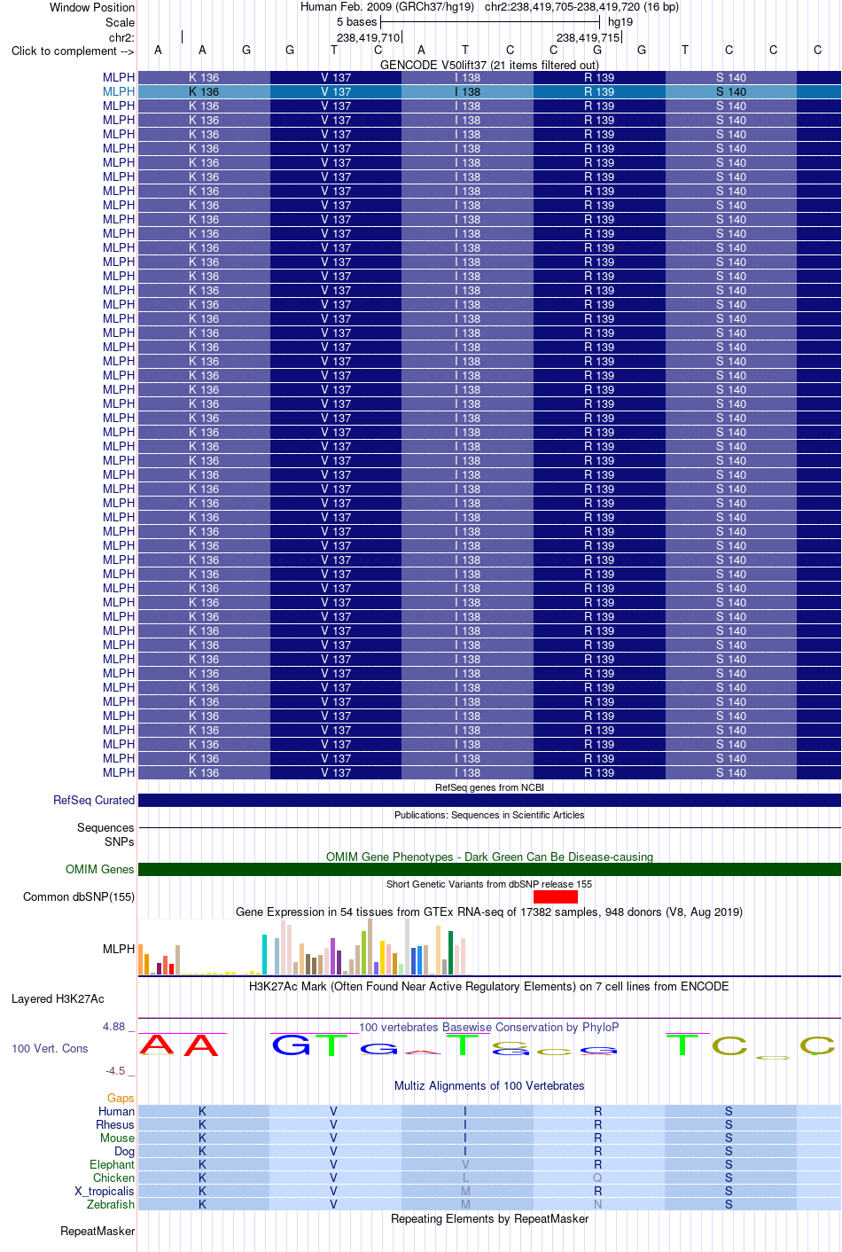
Task: Select the Dog alignment row label
Action: coord(125,1151)
